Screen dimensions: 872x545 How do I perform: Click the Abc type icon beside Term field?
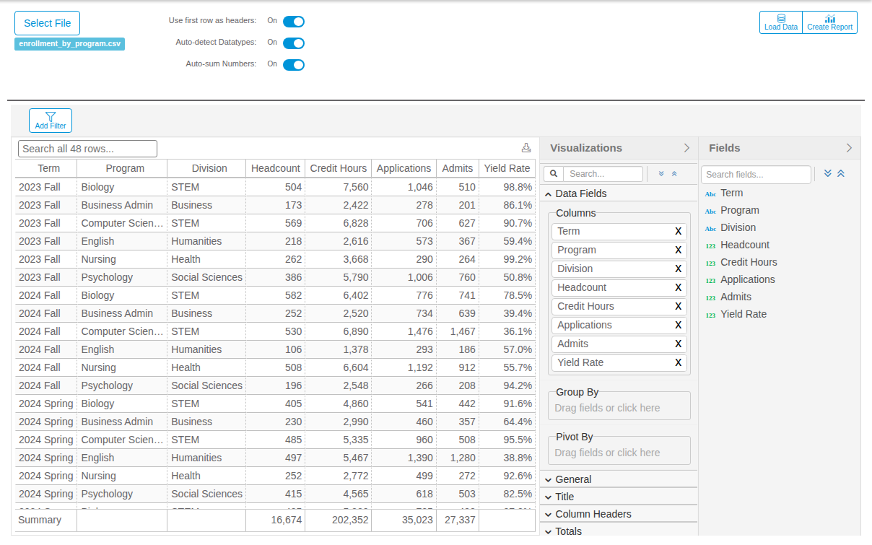click(x=711, y=193)
